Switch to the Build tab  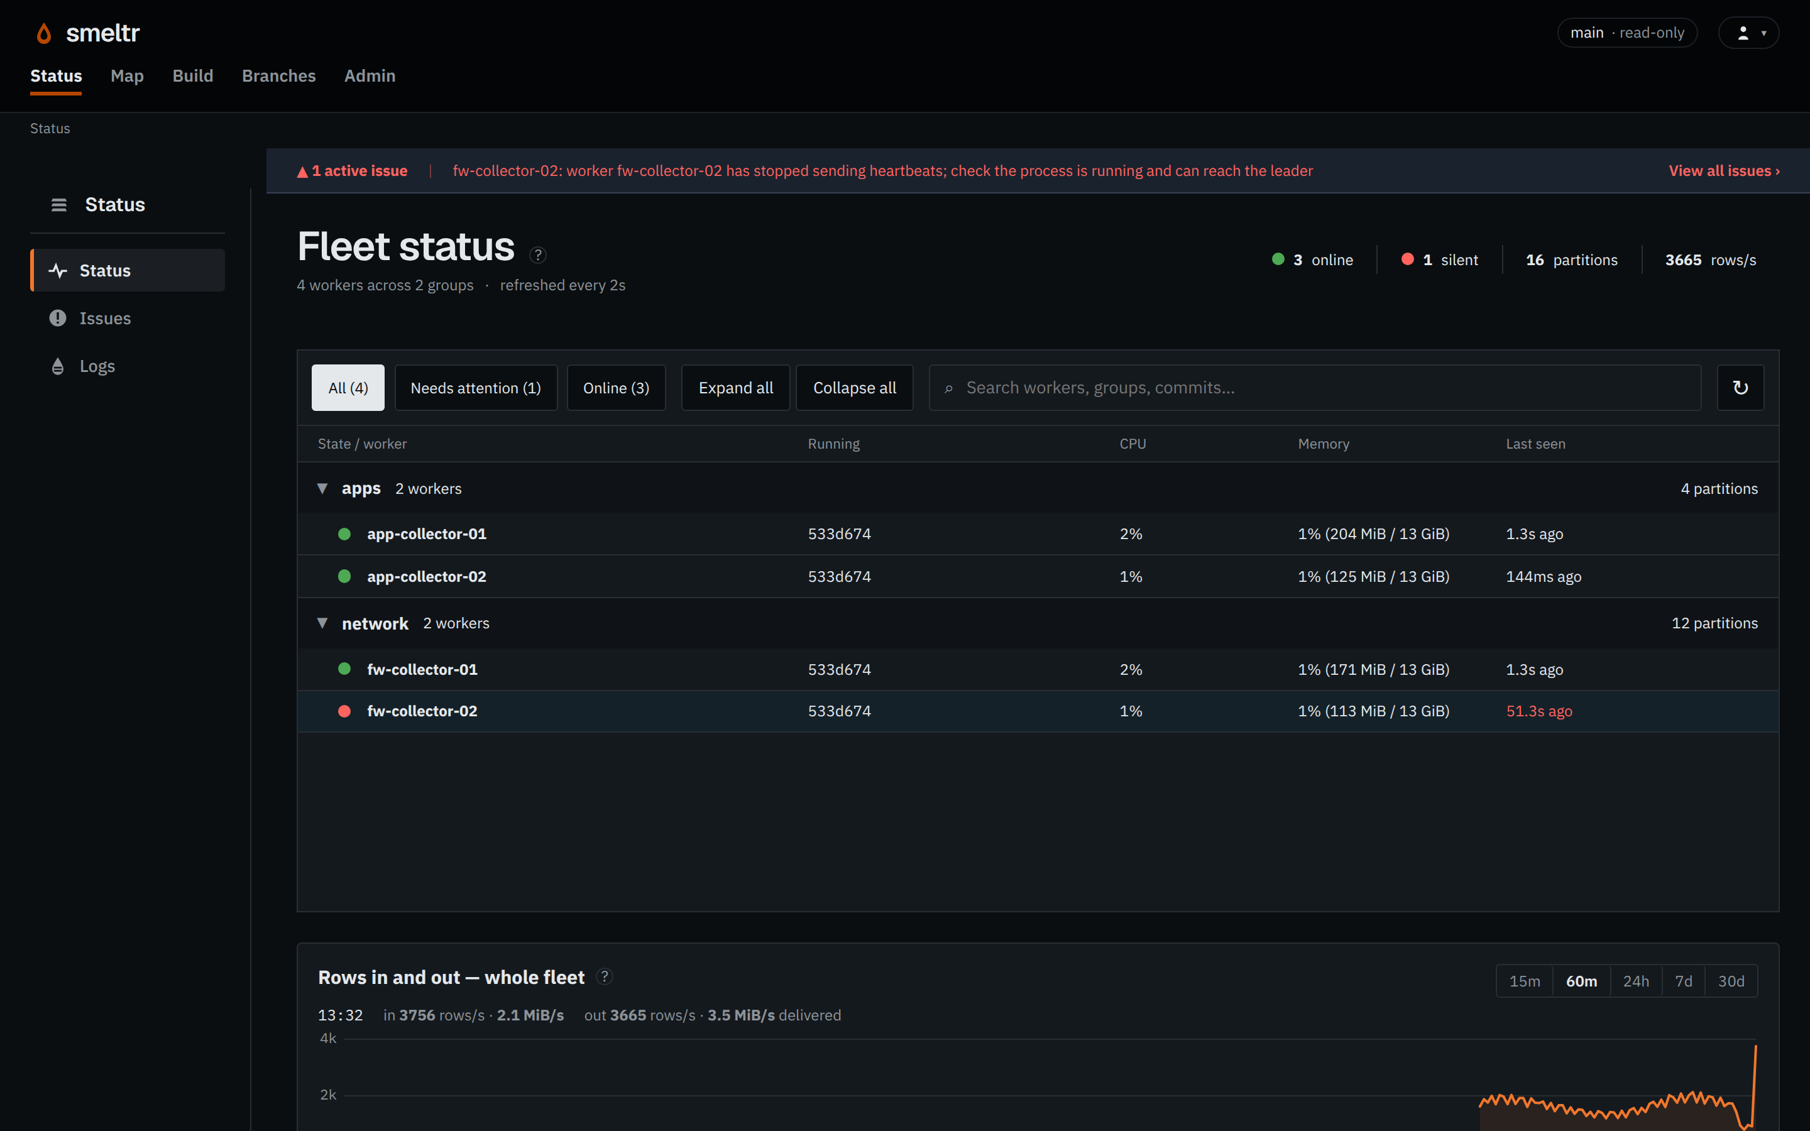193,75
